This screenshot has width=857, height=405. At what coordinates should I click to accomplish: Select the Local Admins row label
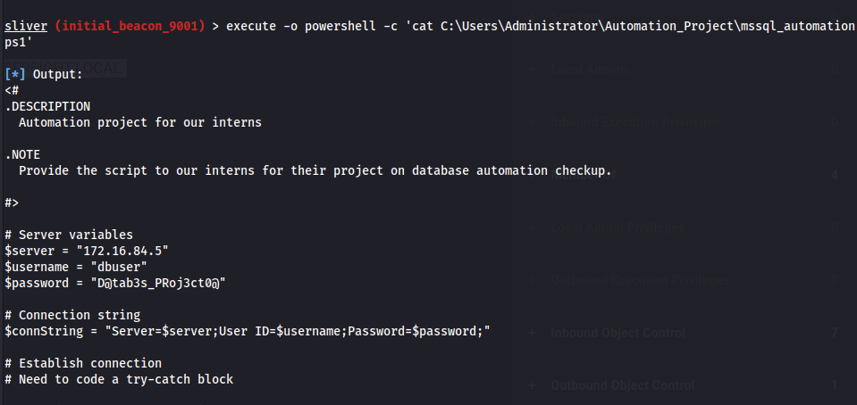pos(590,70)
